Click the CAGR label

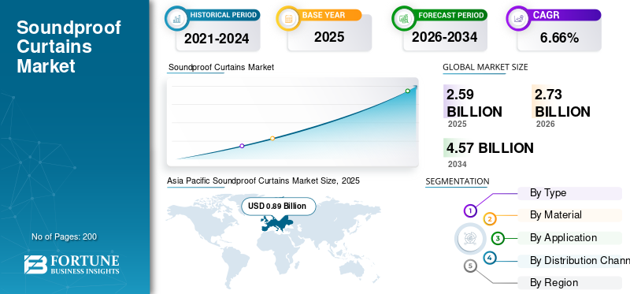pos(546,15)
